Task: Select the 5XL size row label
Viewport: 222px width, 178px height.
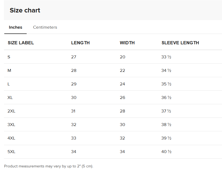Action: 11,152
